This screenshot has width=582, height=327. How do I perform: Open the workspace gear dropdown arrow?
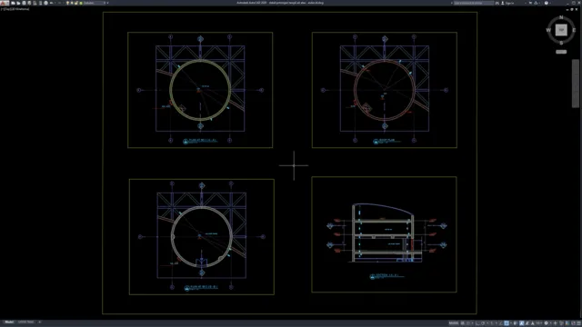point(551,323)
